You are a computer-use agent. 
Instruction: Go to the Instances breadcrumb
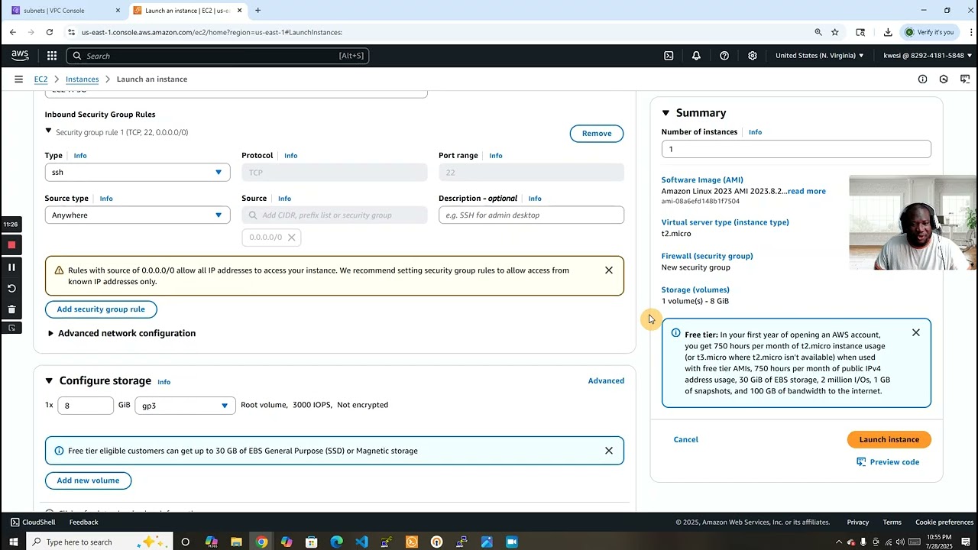(82, 79)
